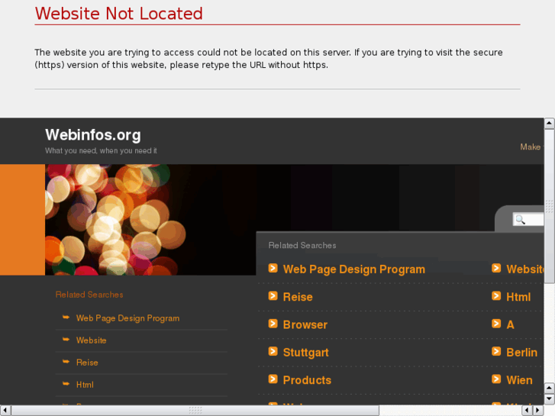Click the sidebar Related Searches heading
555x416 pixels.
click(89, 295)
